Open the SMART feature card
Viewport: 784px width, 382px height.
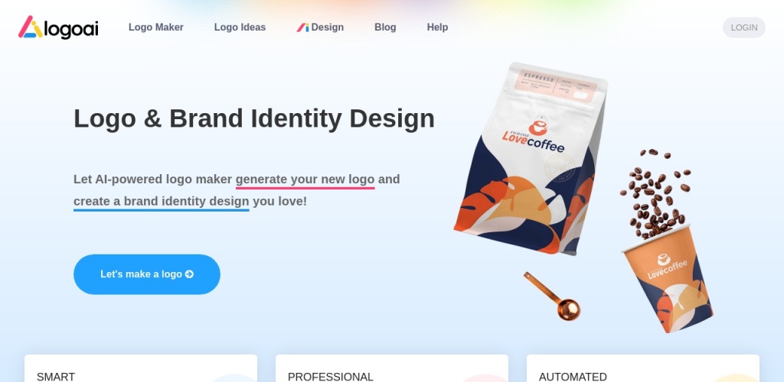point(141,368)
